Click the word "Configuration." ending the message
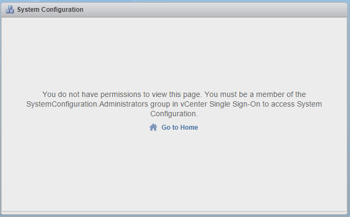The image size is (350, 217). [x=174, y=114]
